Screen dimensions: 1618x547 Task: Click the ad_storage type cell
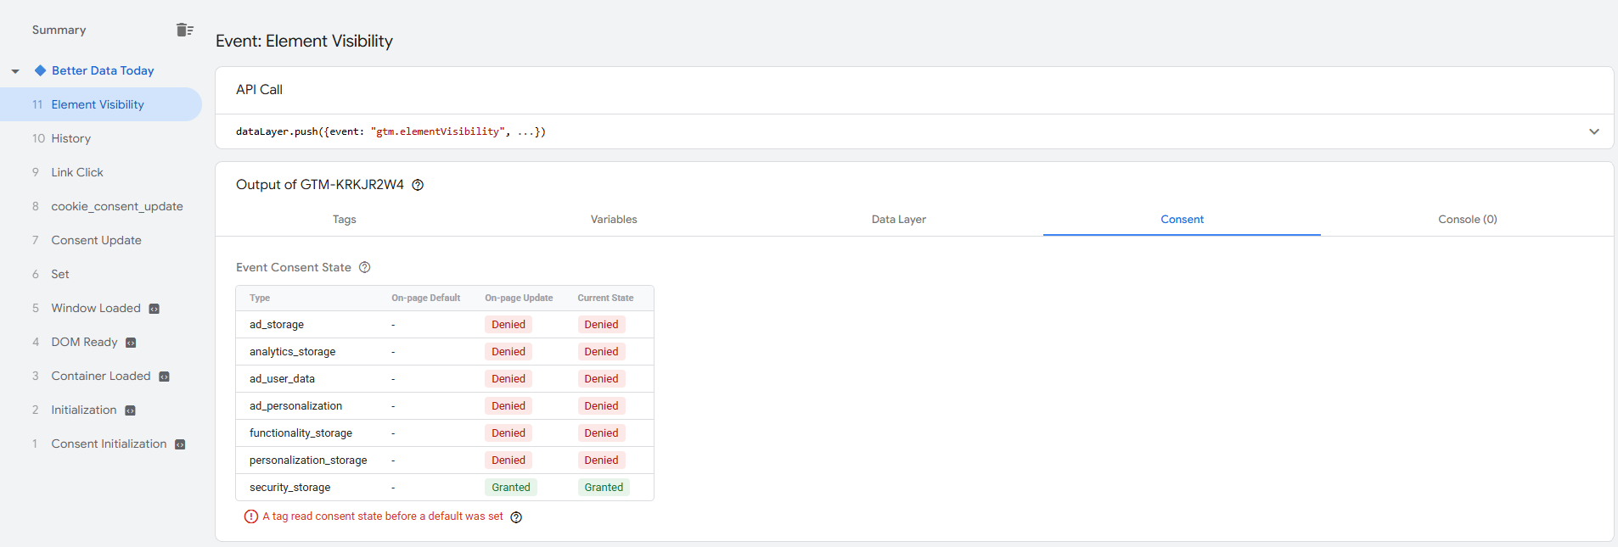tap(277, 325)
